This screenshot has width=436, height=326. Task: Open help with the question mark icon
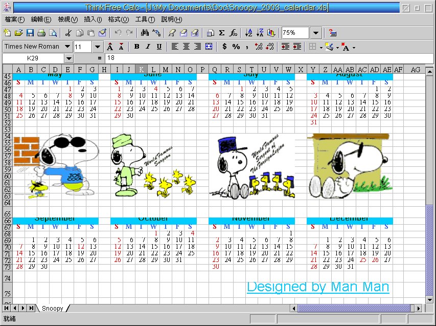[x=333, y=33]
